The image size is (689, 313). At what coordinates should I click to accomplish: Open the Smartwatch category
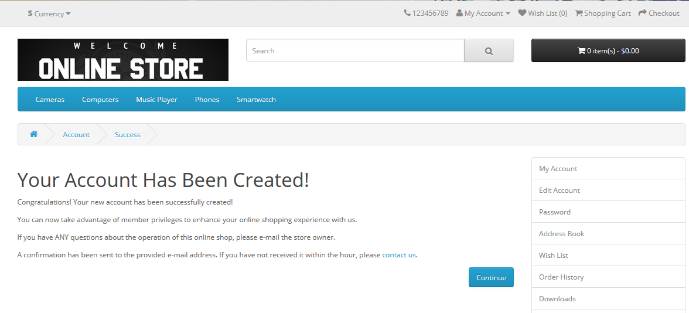click(x=256, y=100)
